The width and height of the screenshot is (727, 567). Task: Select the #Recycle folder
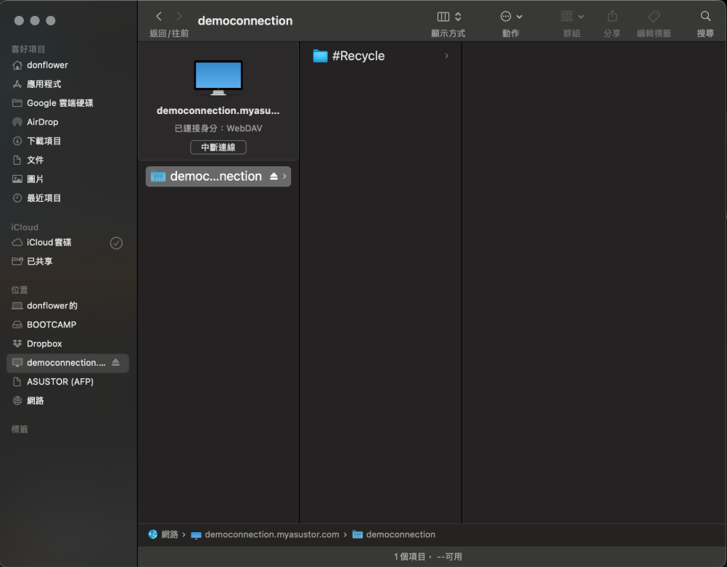click(x=358, y=56)
